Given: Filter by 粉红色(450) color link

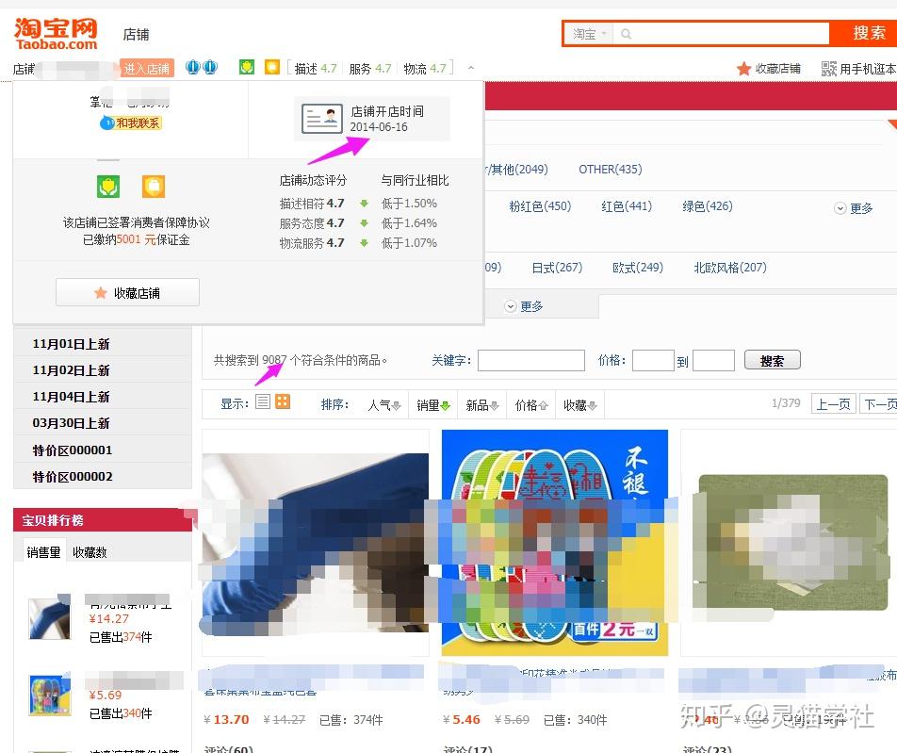Looking at the screenshot, I should (540, 206).
